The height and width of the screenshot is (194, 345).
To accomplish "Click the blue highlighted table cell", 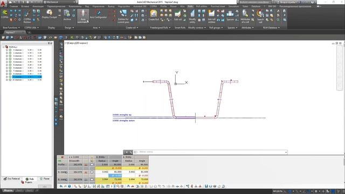I will coord(115,176).
